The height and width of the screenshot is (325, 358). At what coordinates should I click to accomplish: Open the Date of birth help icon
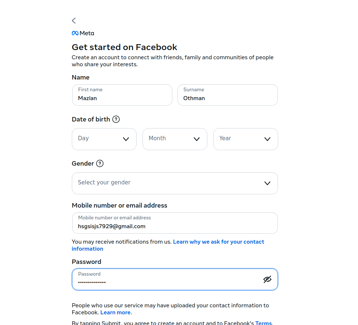(116, 119)
